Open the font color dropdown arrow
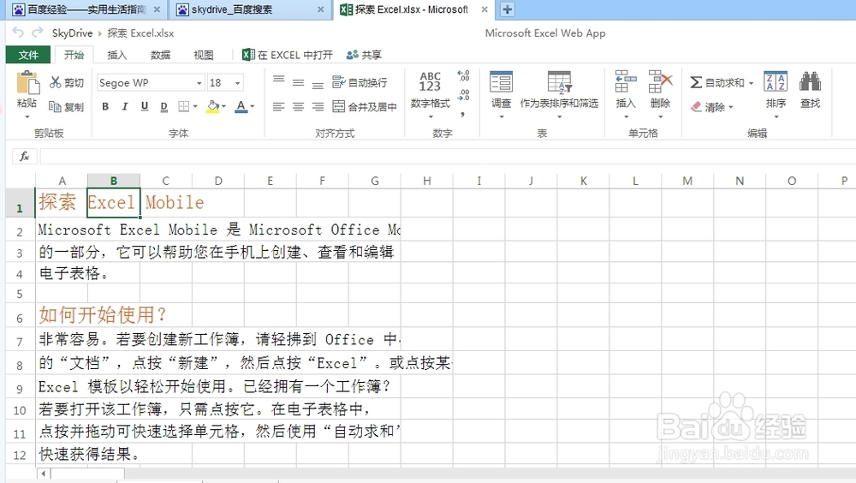856x483 pixels. (x=253, y=106)
